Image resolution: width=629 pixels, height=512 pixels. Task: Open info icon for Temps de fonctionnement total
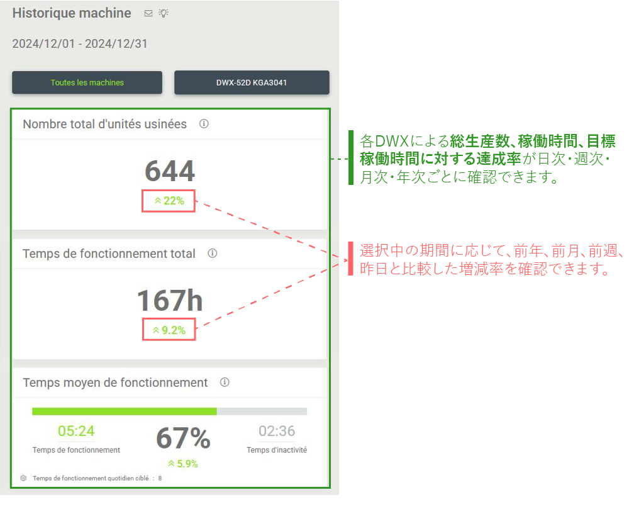213,253
